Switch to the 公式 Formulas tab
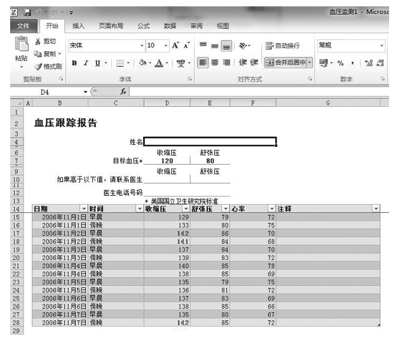The image size is (398, 340). coord(144,26)
